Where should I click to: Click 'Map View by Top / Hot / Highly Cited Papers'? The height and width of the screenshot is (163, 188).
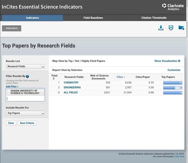click(79, 61)
